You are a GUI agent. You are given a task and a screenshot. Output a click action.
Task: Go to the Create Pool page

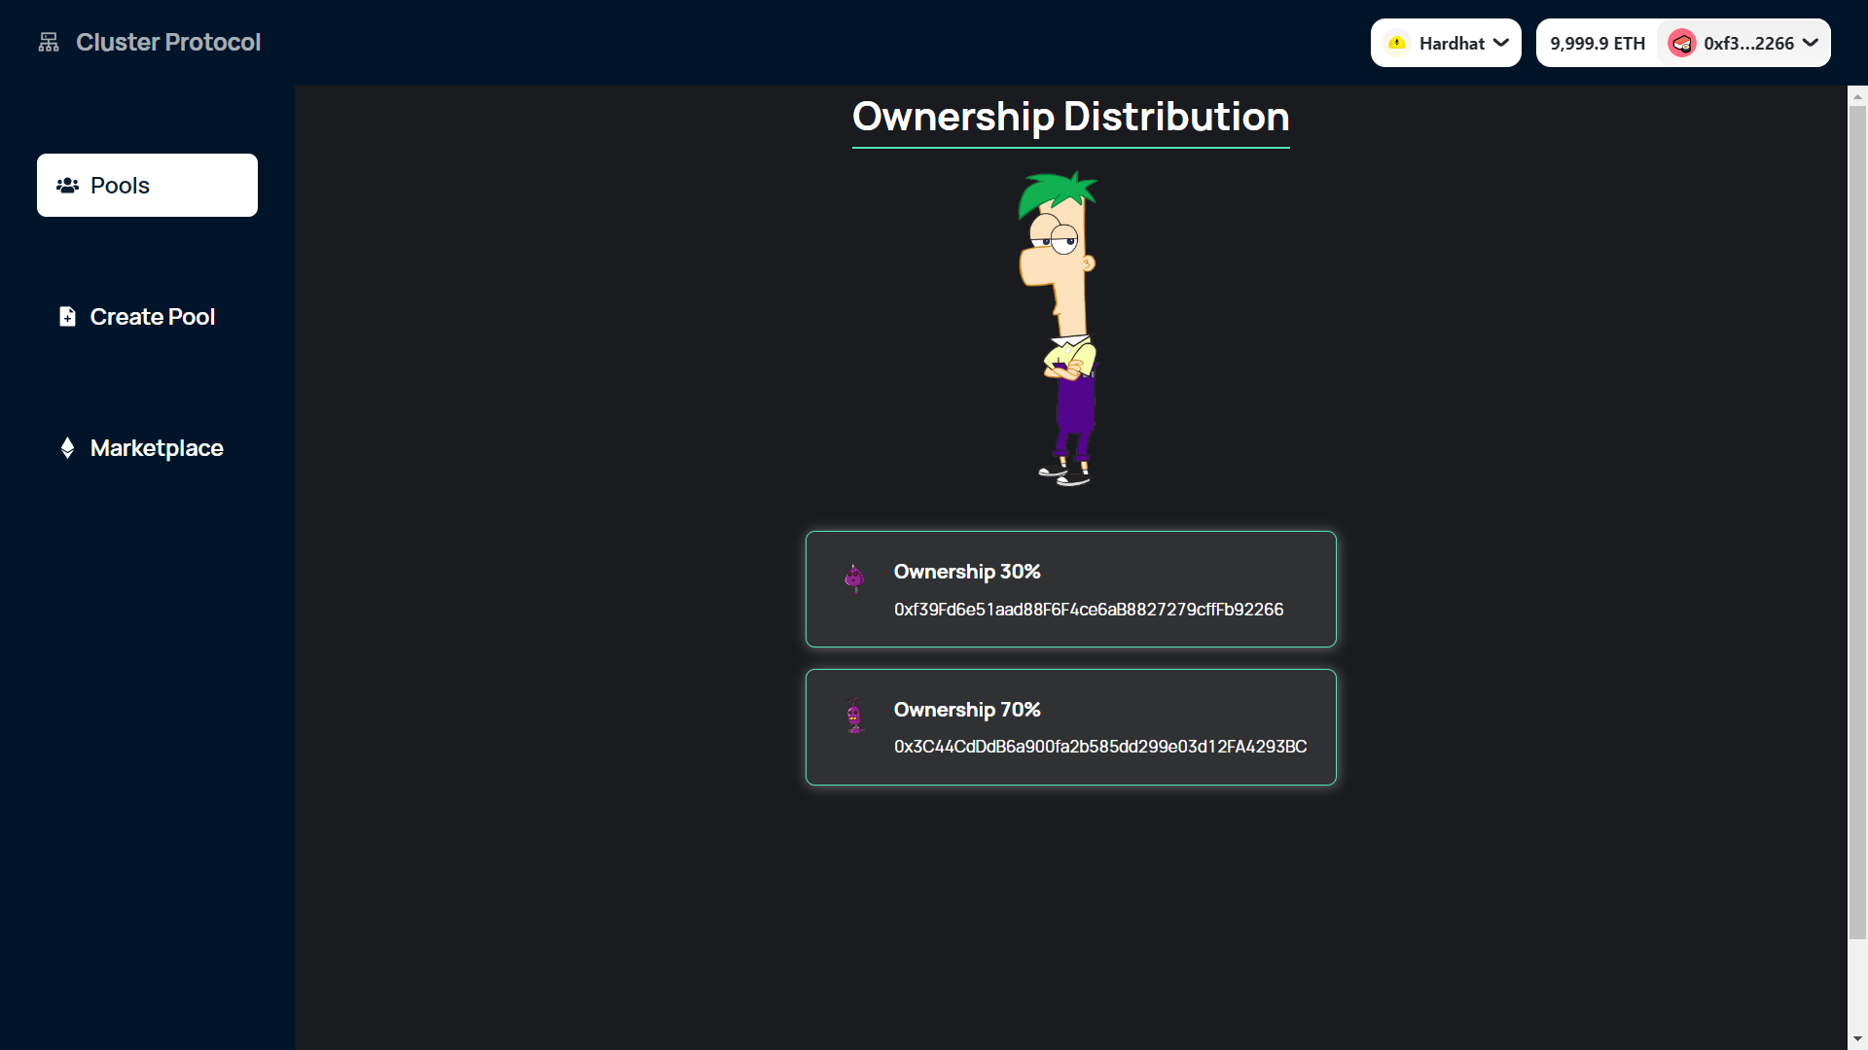pos(152,317)
